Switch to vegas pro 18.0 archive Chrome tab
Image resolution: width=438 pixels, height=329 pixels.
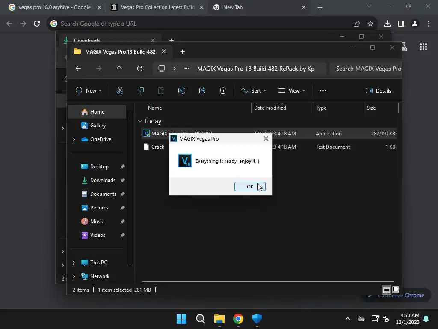coord(54,7)
